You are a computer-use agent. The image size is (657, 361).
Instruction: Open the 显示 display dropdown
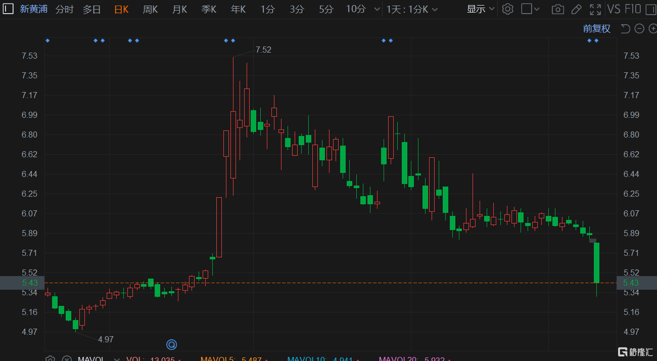click(481, 9)
